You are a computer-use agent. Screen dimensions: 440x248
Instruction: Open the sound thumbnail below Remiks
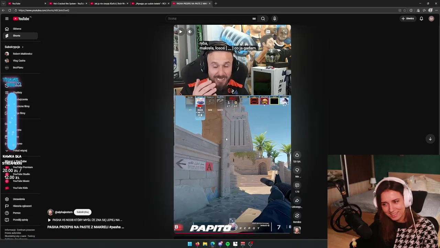tap(297, 230)
